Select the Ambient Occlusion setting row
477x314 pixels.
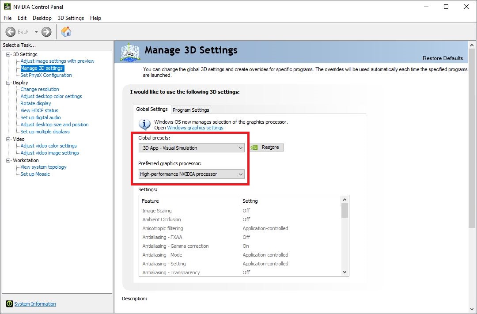[x=162, y=219]
